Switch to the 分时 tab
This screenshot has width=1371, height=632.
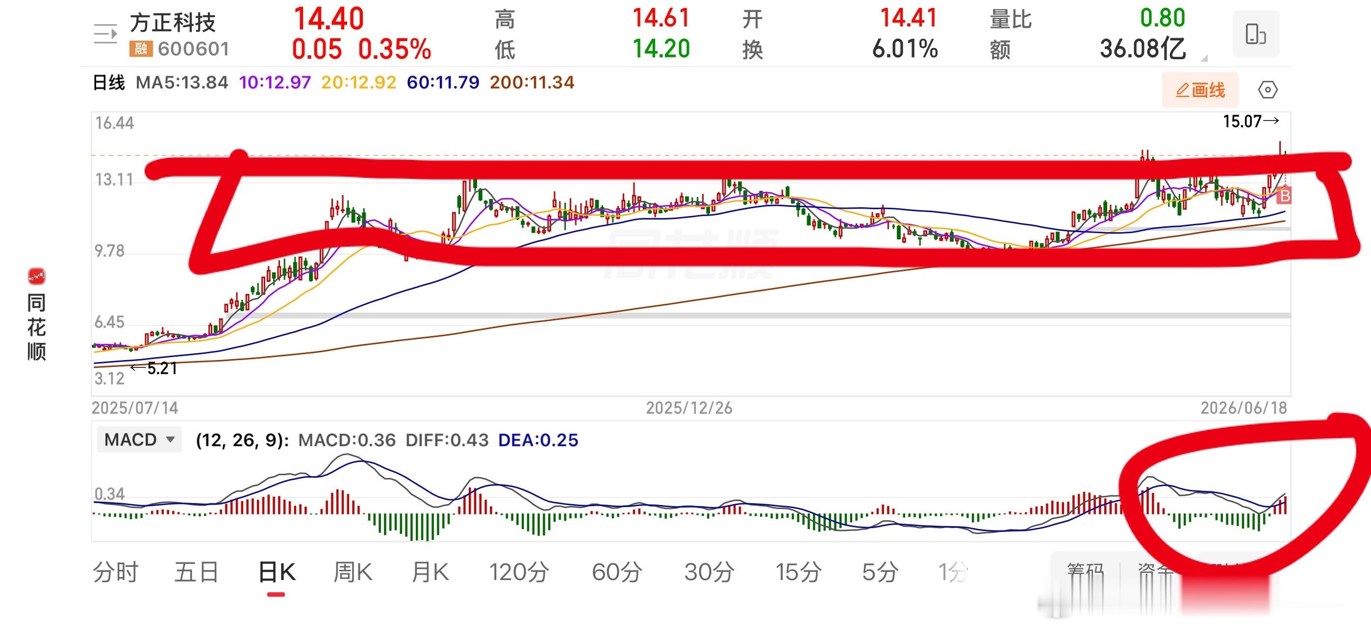(116, 572)
